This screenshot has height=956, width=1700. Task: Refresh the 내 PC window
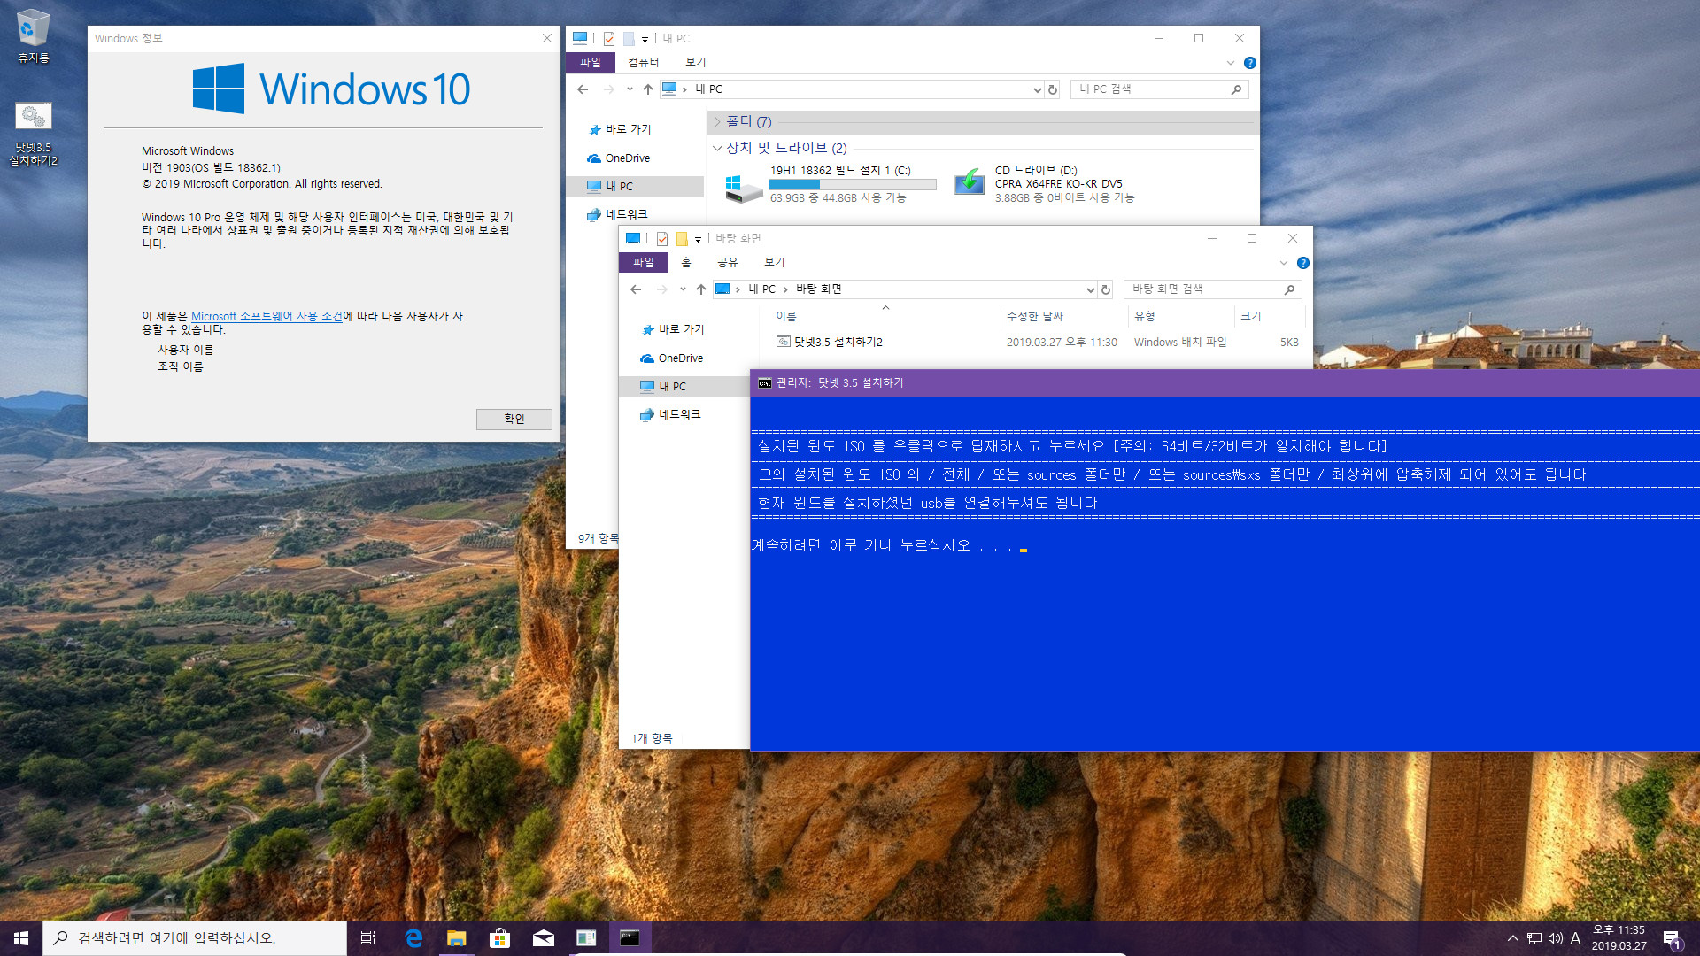1052,89
